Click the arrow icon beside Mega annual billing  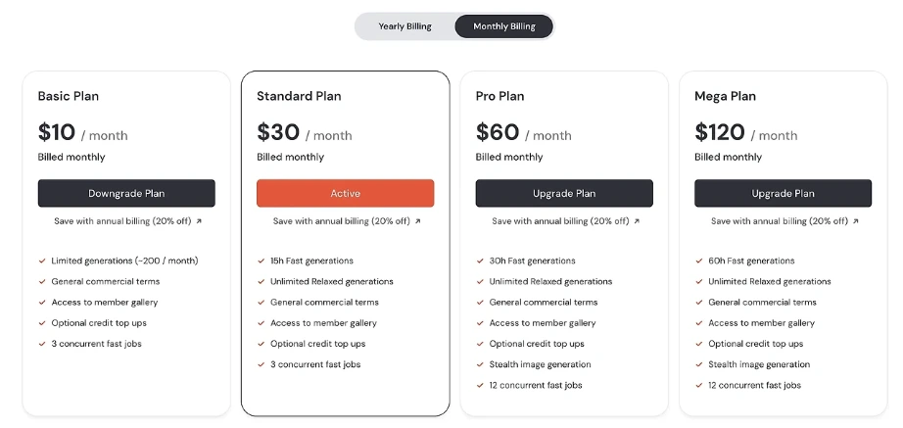coord(855,221)
